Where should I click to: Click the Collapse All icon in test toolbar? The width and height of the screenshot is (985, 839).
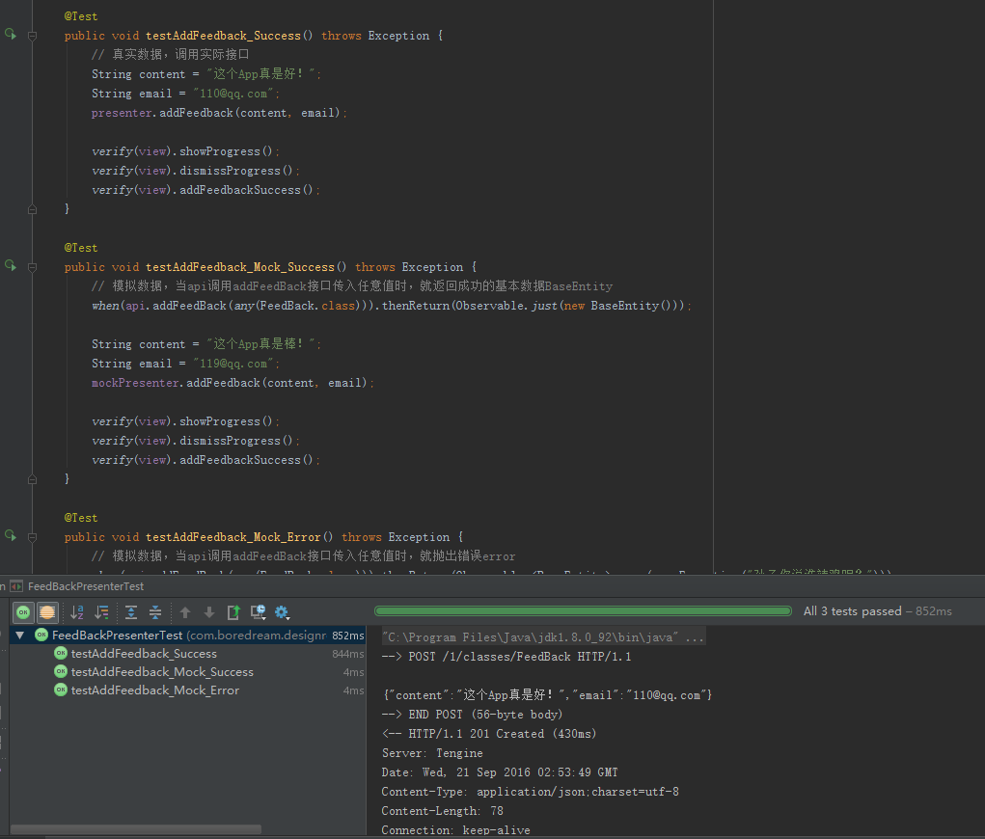pos(154,612)
